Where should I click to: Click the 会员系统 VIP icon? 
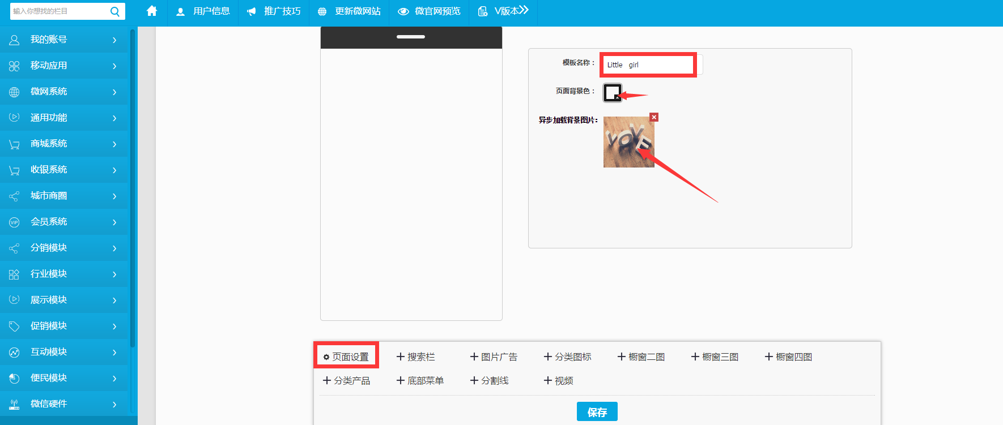coord(14,222)
